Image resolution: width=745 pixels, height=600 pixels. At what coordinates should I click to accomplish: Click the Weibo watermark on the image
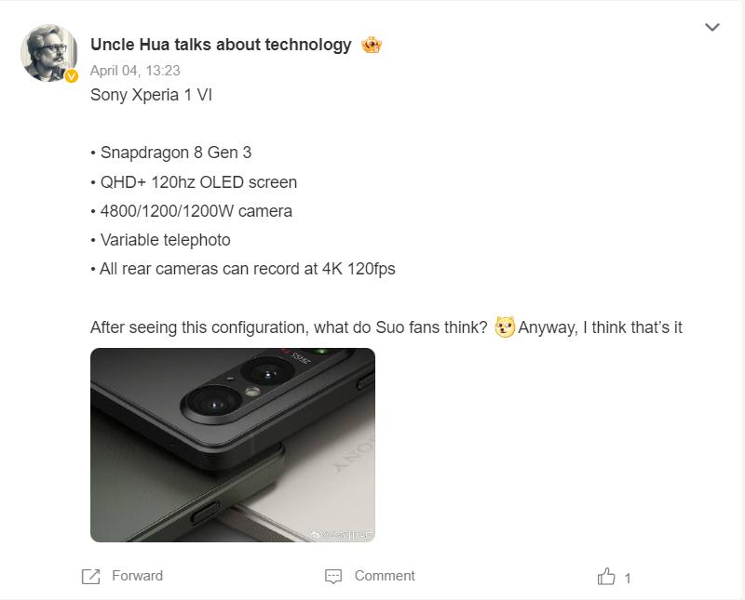click(342, 535)
